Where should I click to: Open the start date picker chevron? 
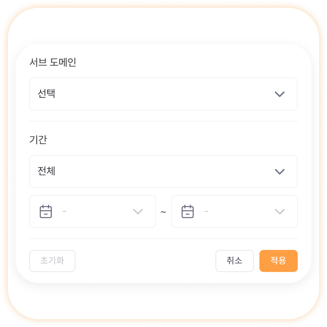click(x=138, y=211)
